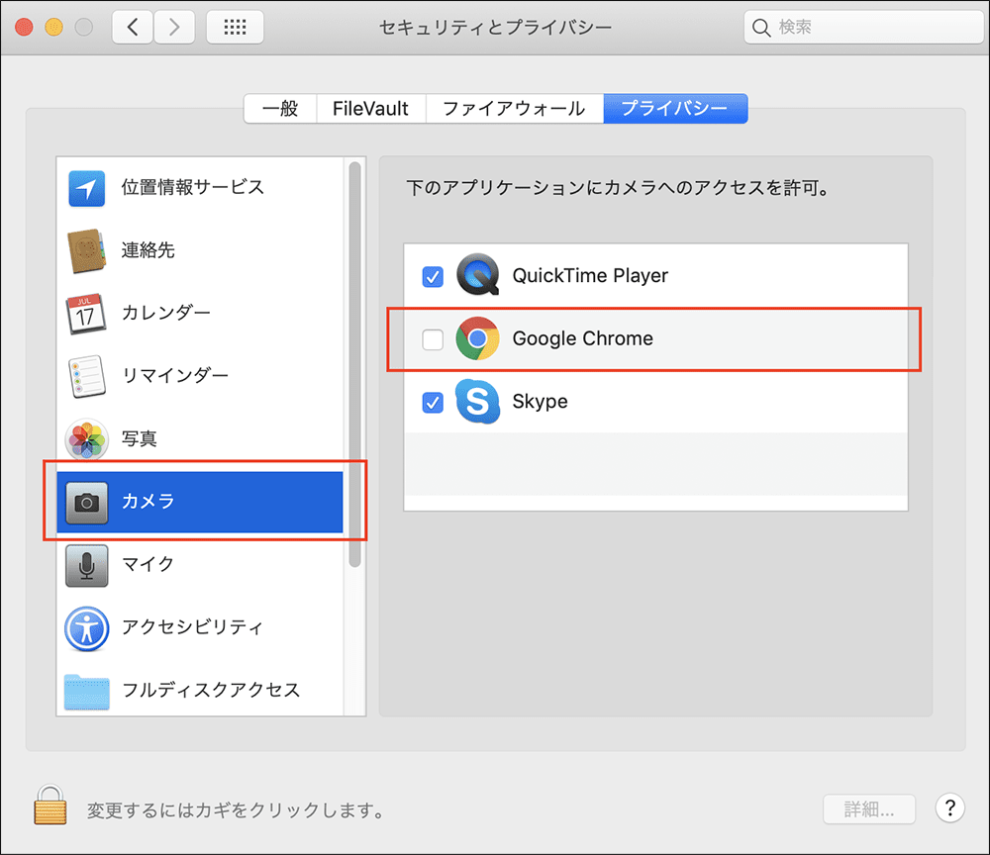Open help with the question mark button

tap(949, 808)
